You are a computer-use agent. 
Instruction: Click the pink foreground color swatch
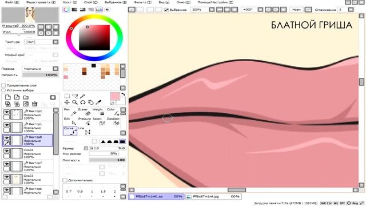114,96
